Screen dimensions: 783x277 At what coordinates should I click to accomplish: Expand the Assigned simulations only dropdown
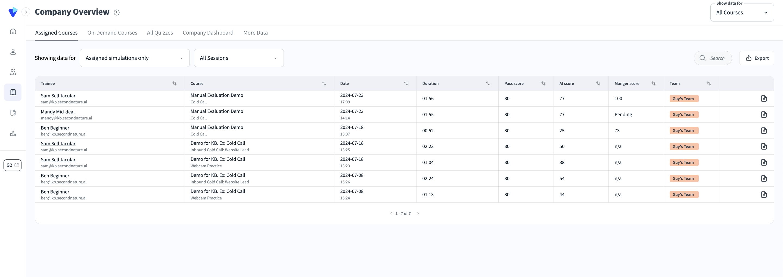tap(134, 58)
